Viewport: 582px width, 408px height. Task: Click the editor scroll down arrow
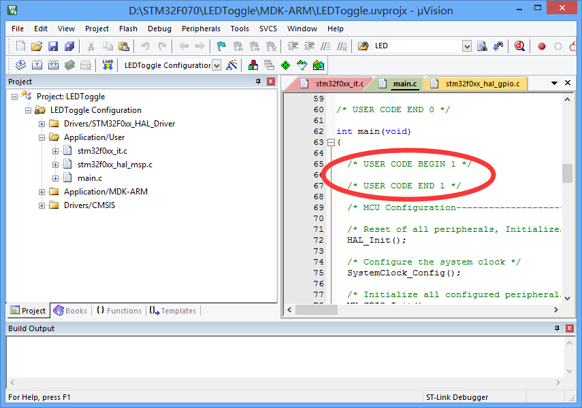tap(567, 298)
